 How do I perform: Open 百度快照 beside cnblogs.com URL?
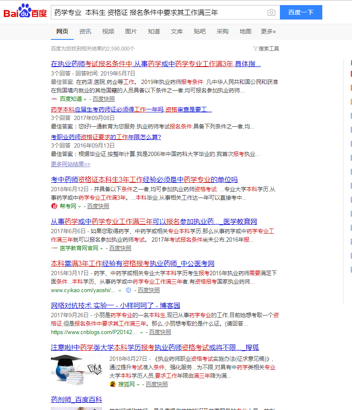pyautogui.click(x=160, y=332)
